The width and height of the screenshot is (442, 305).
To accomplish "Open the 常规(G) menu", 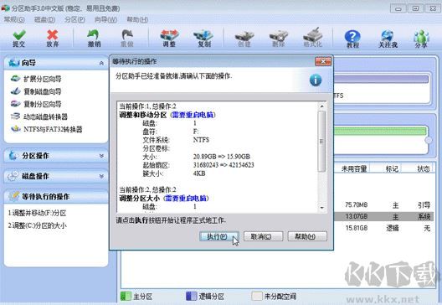I will click(14, 20).
